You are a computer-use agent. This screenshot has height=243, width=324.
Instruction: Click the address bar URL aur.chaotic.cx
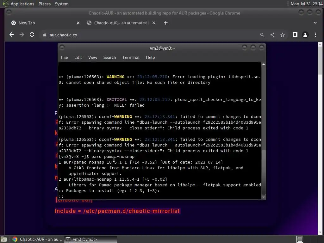[x=63, y=35]
